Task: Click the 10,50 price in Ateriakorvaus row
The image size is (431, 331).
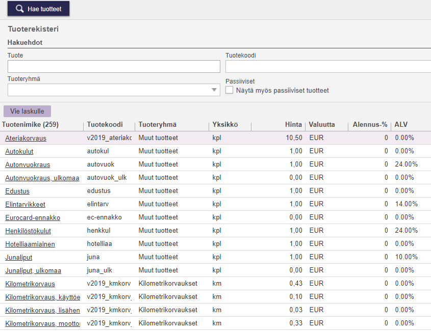Action: [294, 138]
